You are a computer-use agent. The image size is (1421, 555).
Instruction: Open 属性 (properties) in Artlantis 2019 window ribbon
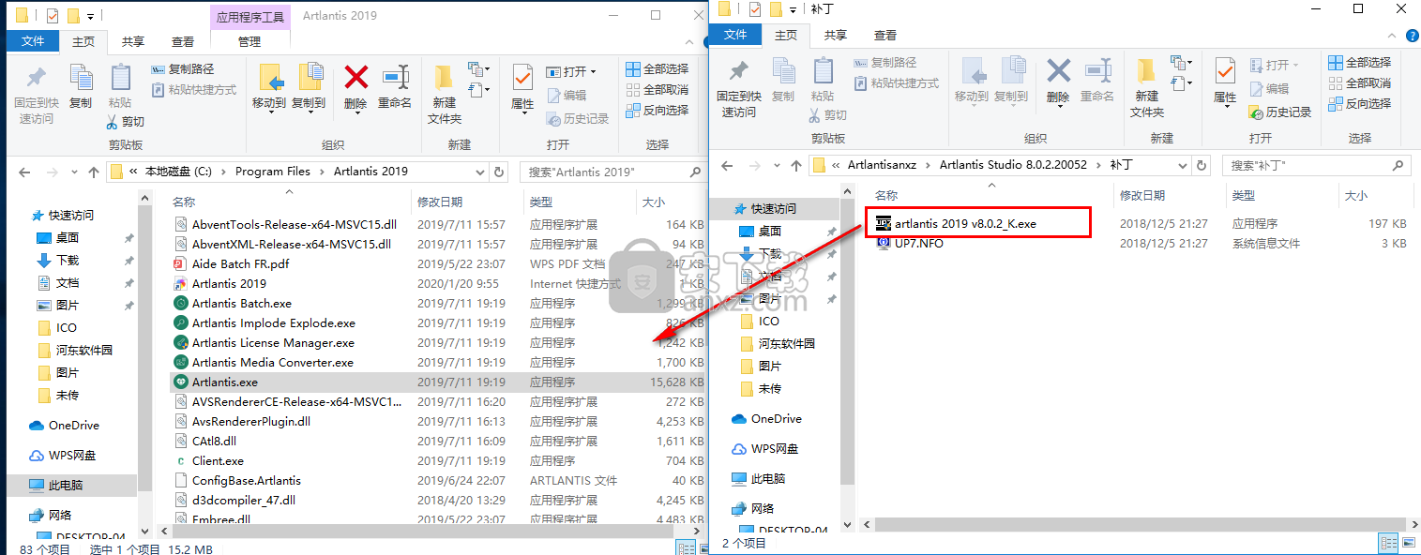tap(522, 77)
